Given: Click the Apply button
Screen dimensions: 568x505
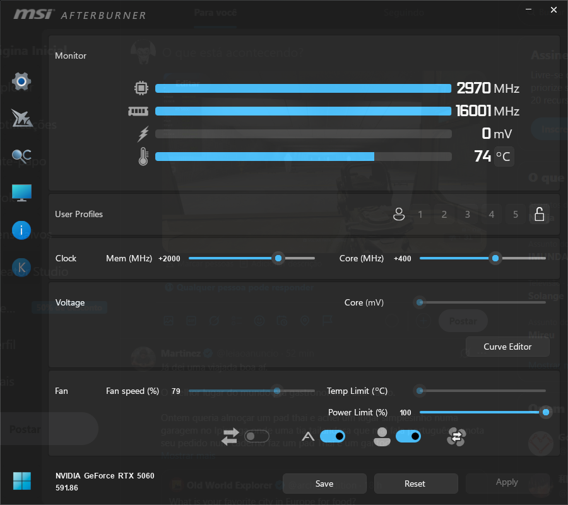Looking at the screenshot, I should coord(507,482).
